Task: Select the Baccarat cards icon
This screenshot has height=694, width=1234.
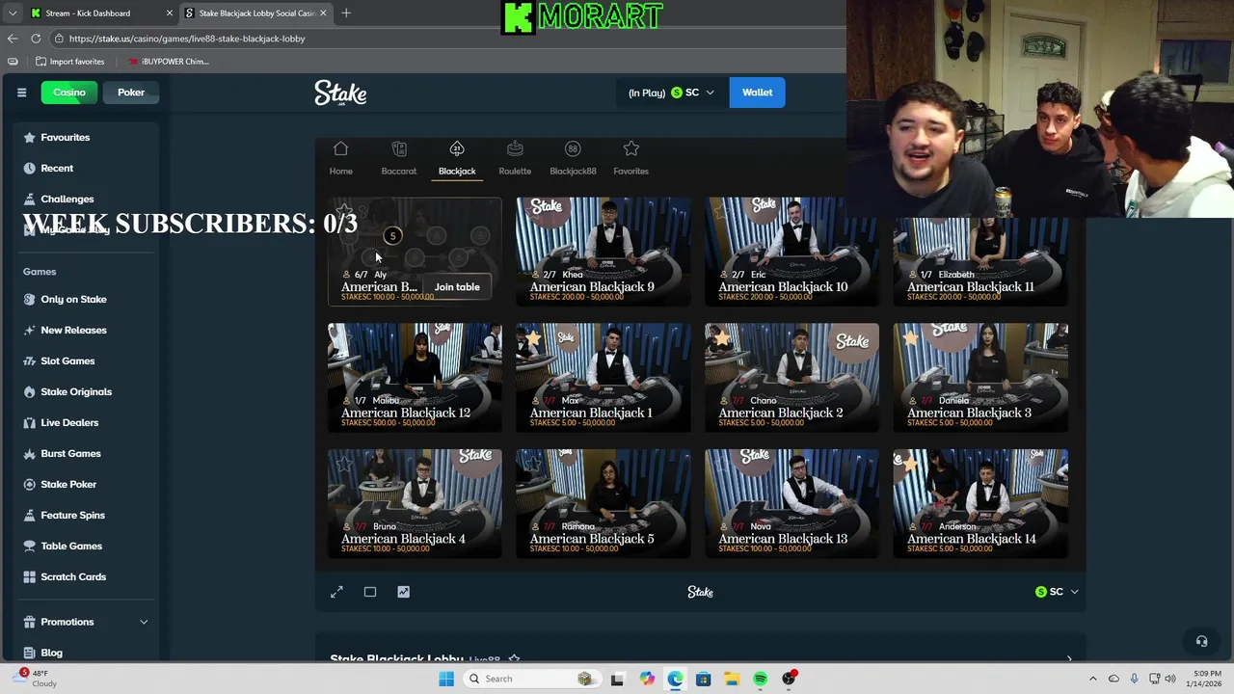Action: [399, 148]
